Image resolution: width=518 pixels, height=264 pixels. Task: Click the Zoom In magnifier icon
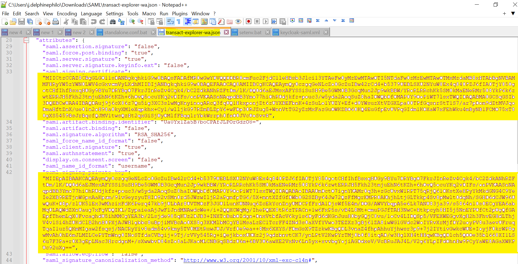[x=132, y=21]
